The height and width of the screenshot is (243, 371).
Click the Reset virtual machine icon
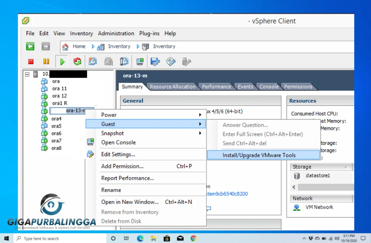point(77,62)
